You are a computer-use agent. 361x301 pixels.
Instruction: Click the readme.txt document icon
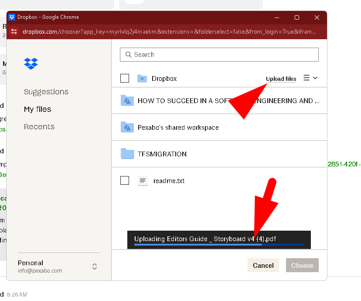click(143, 180)
